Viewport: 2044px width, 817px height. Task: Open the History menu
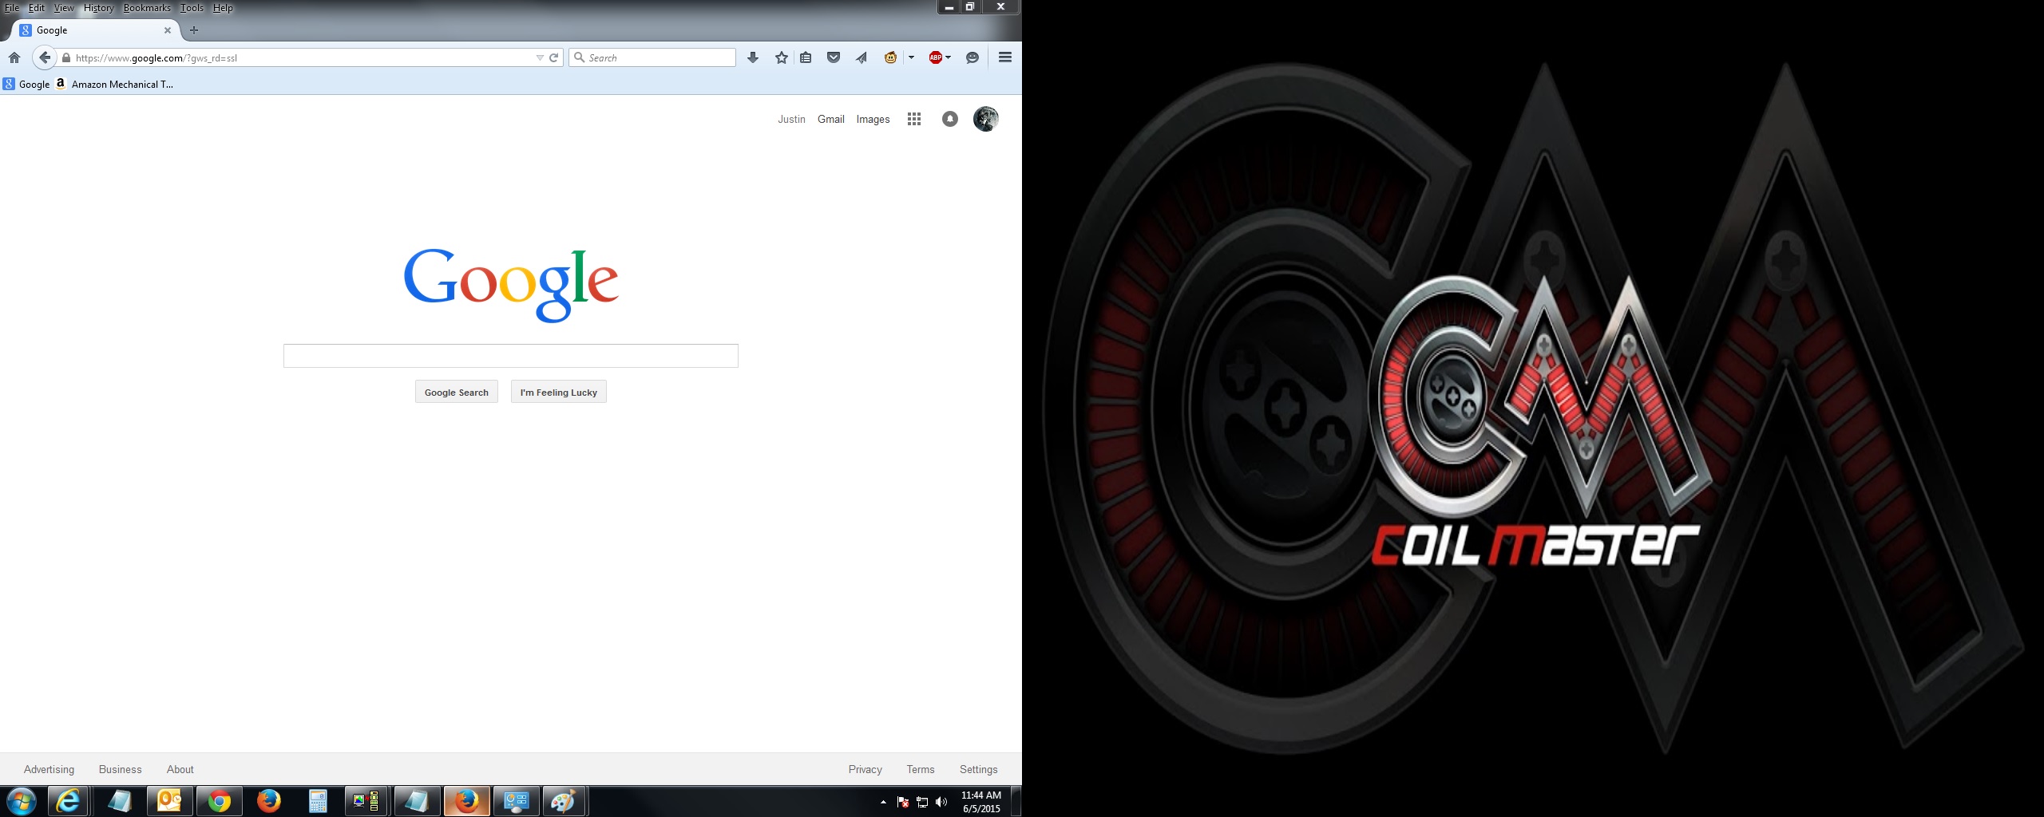(x=99, y=8)
